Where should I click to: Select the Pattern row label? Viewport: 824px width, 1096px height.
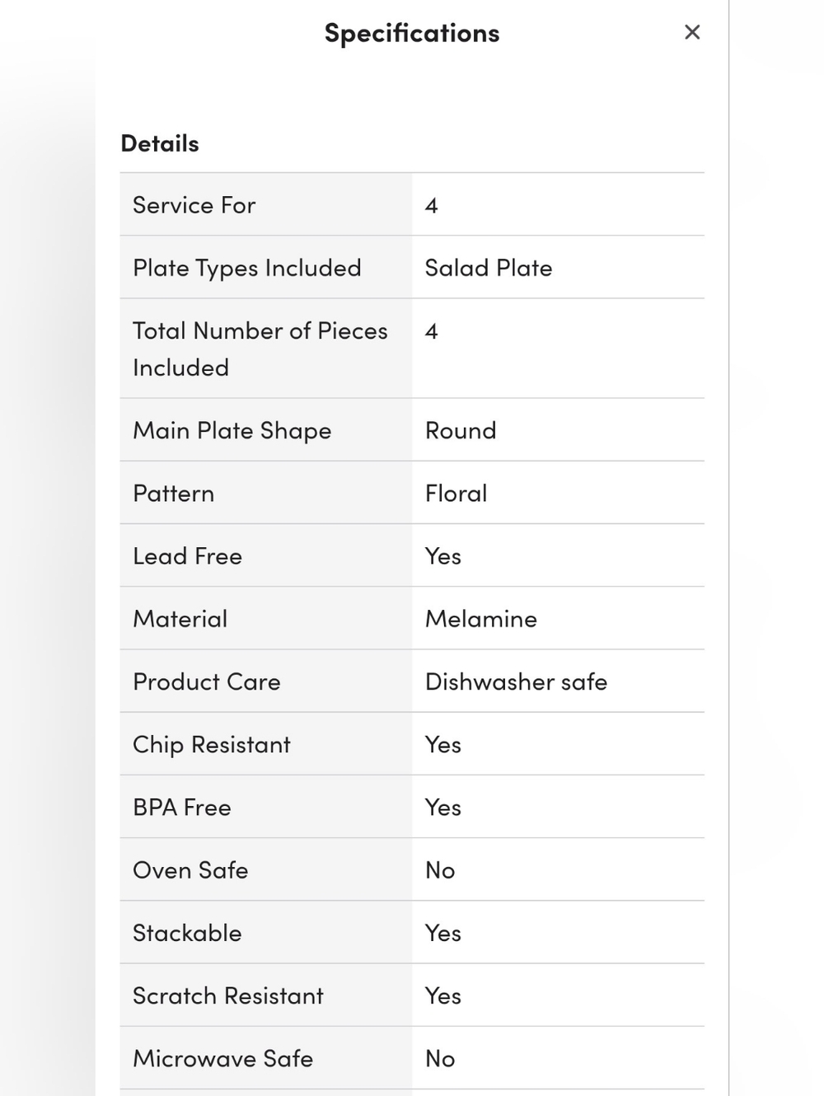point(174,493)
